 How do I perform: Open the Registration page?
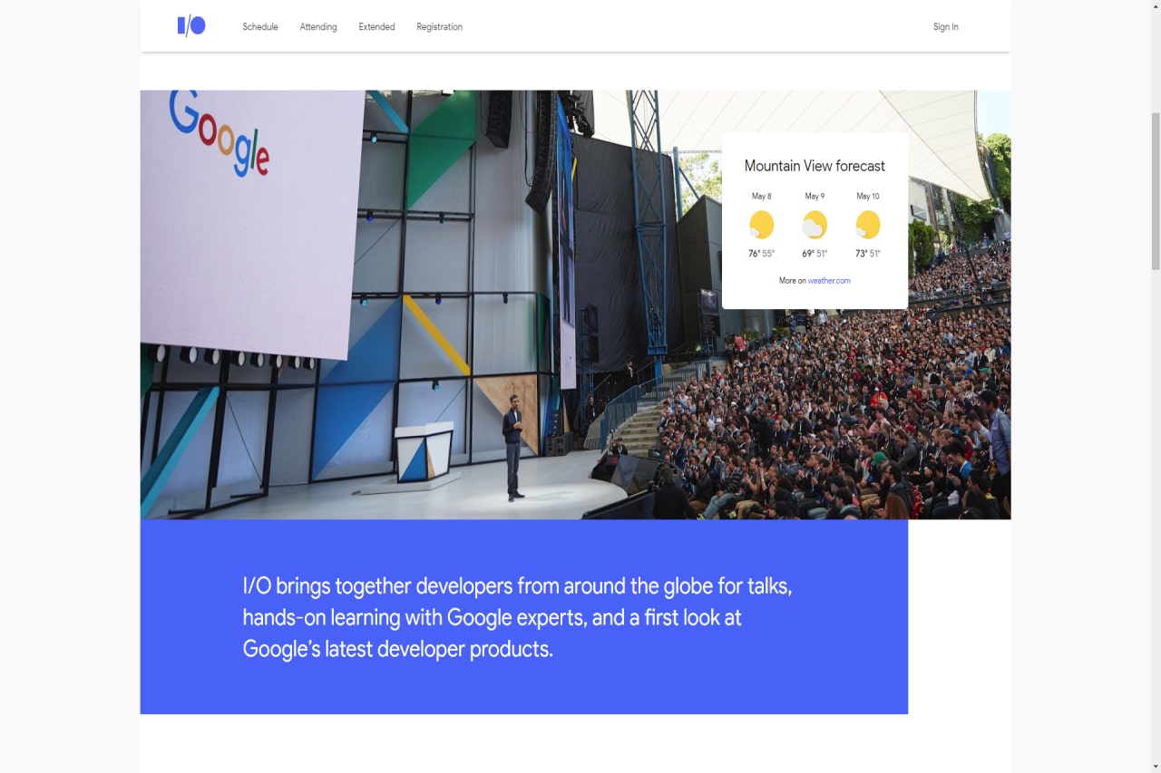pos(440,27)
